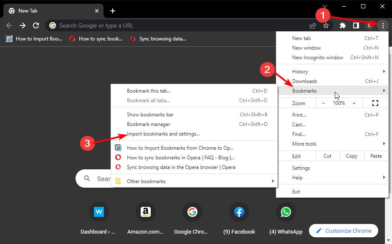Open a new tab with plus button
The height and width of the screenshot is (244, 392).
[113, 11]
